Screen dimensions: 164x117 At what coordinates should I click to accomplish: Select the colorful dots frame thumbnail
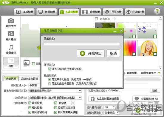(x=126, y=31)
